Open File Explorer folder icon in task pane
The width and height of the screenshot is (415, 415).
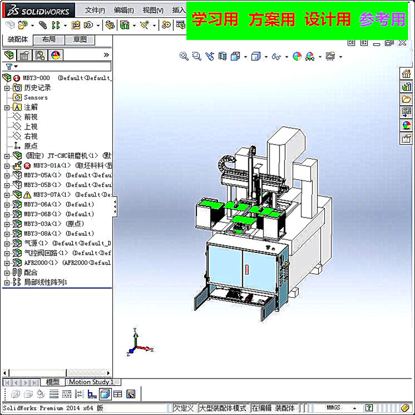pyautogui.click(x=406, y=99)
